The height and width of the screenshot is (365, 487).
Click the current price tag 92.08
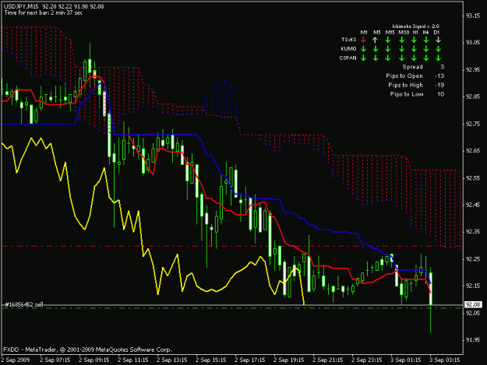[x=473, y=305]
